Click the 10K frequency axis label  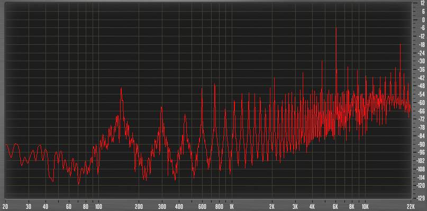365,206
